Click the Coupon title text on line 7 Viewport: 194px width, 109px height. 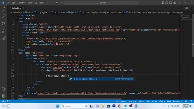pyautogui.click(x=34, y=33)
